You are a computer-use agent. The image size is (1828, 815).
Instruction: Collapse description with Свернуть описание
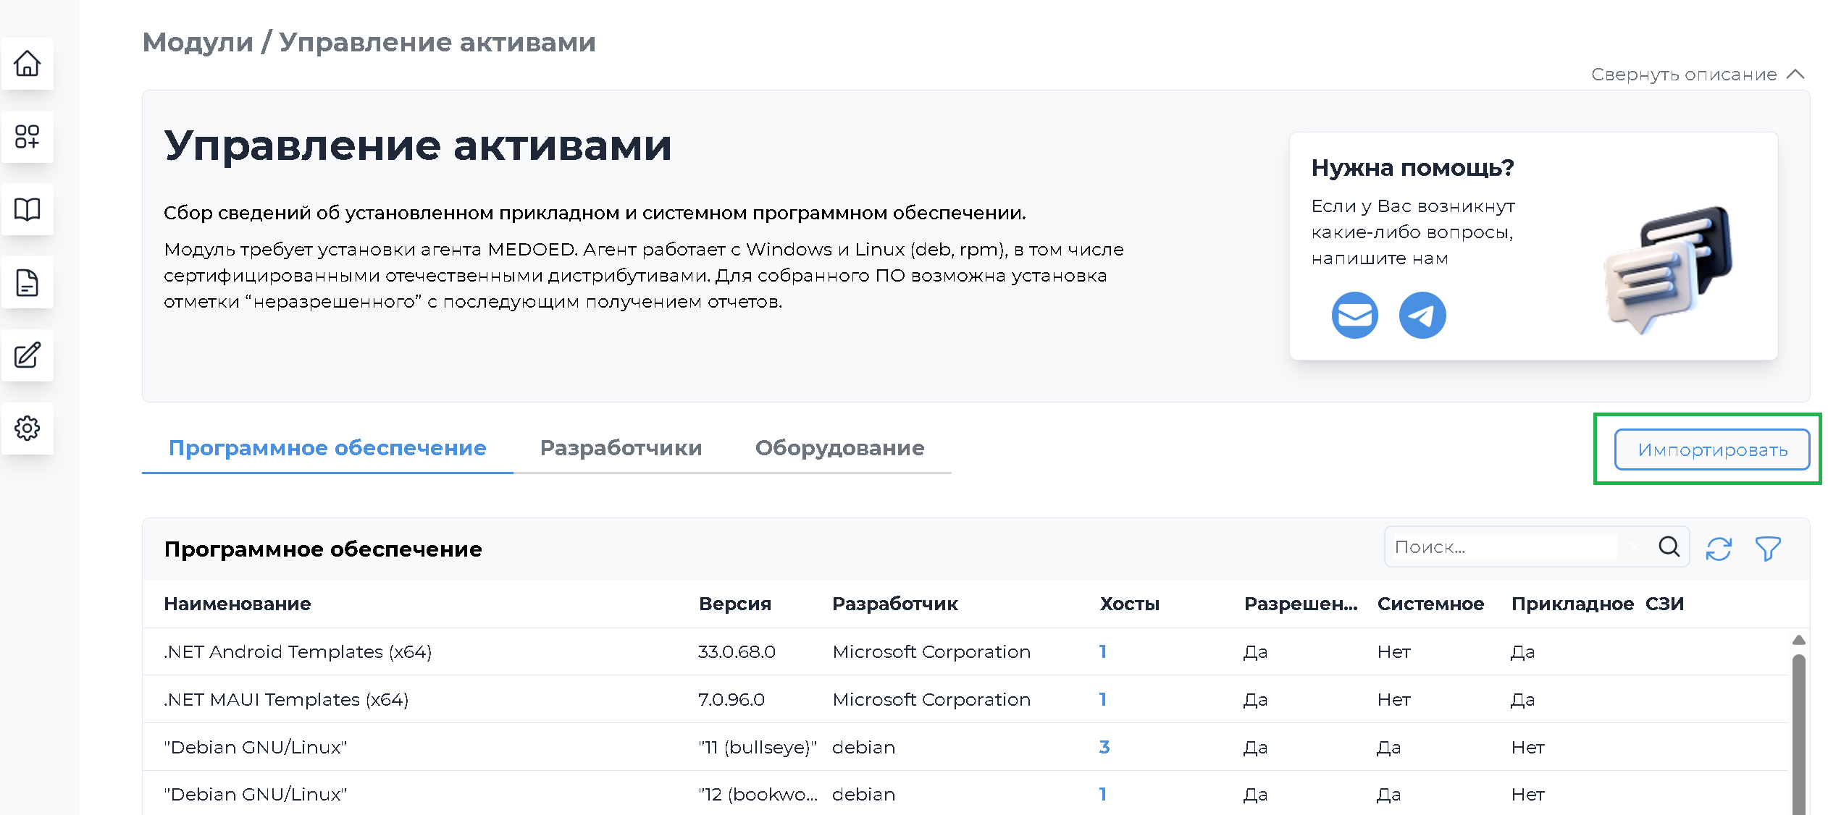coord(1696,75)
